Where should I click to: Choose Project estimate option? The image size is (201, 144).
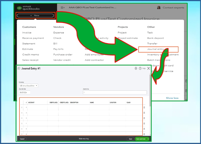point(128,38)
